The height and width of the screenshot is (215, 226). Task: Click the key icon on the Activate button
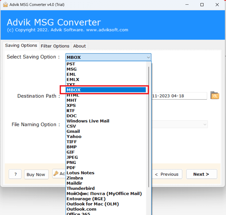pyautogui.click(x=56, y=173)
